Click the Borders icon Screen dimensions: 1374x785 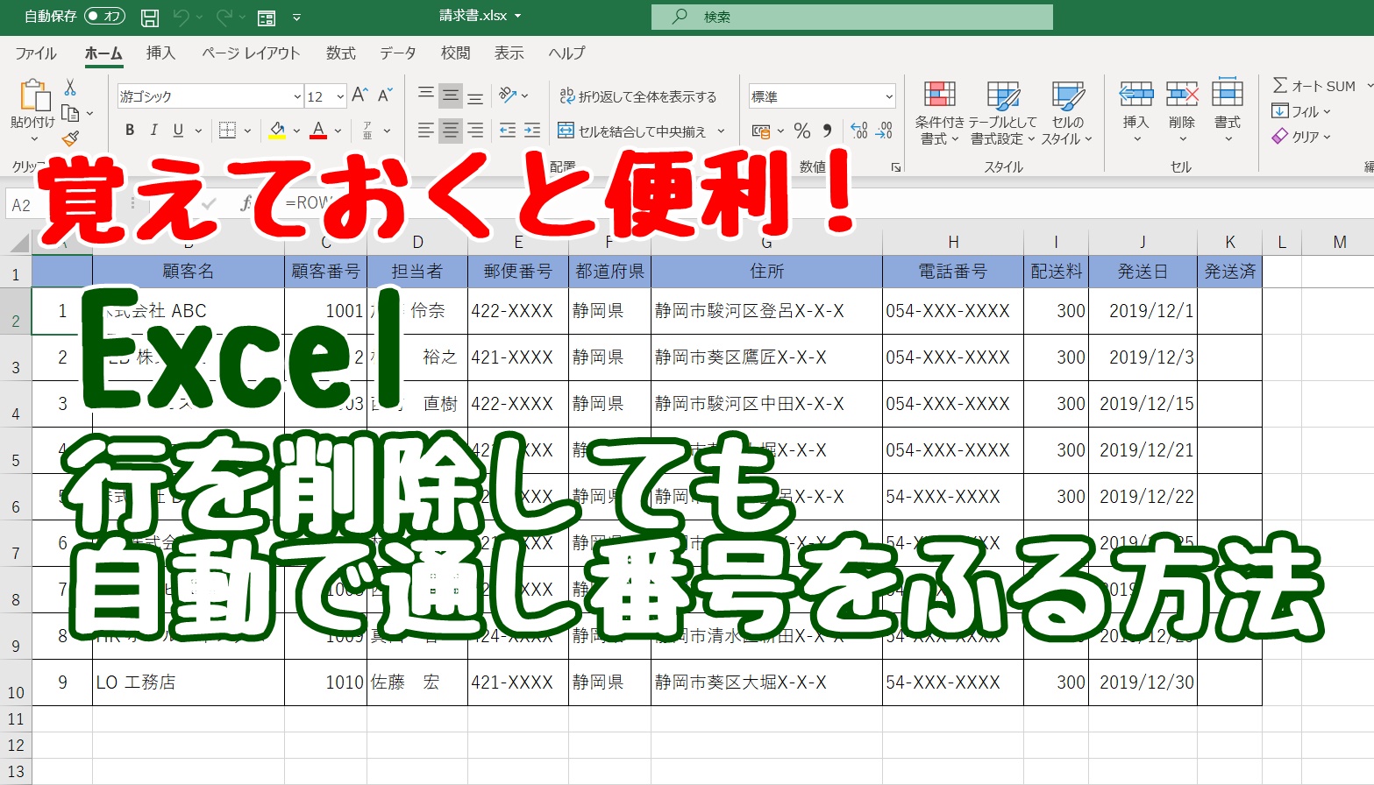tap(227, 131)
